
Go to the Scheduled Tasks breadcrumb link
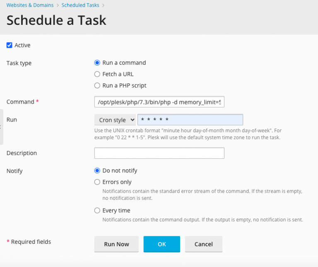click(x=80, y=5)
